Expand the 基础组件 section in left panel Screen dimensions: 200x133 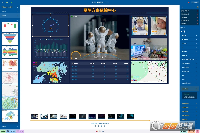10,11
